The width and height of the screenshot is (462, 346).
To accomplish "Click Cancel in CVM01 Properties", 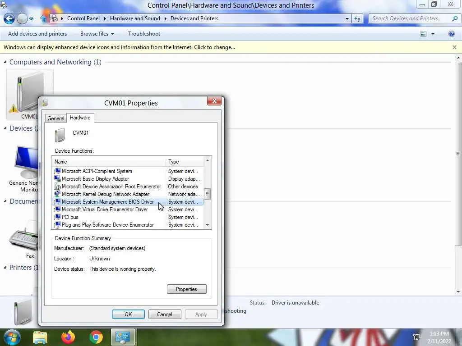I will coord(164,314).
